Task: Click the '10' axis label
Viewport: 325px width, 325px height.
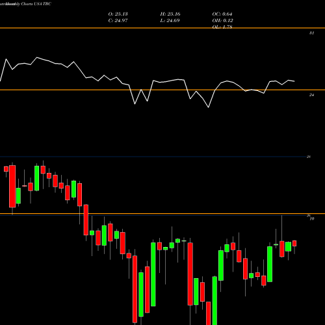Action: pos(312,219)
